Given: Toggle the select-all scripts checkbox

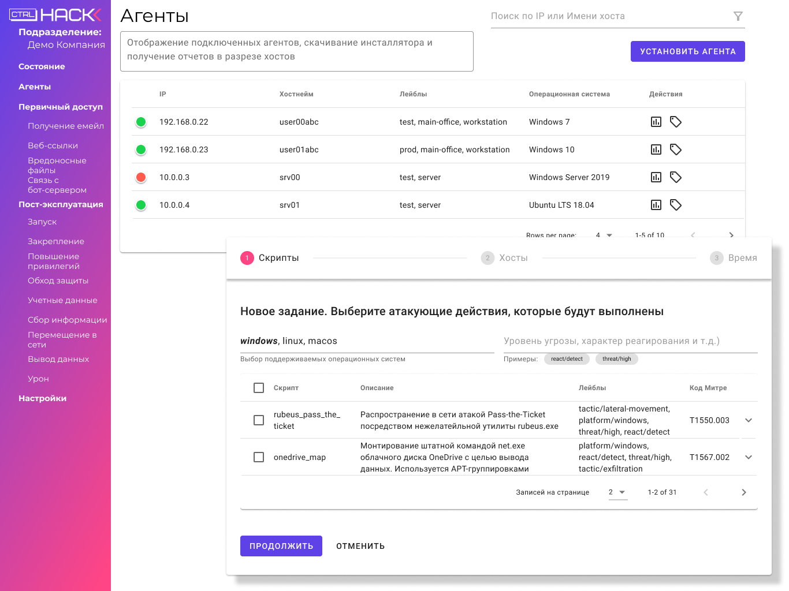Looking at the screenshot, I should click(x=259, y=388).
